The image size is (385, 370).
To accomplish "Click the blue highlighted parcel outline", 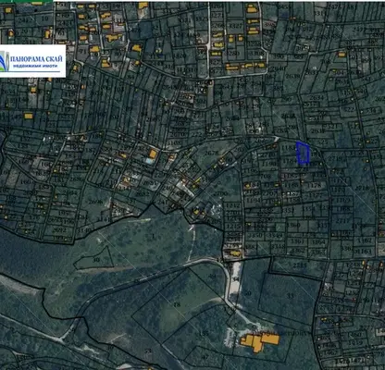I will tap(304, 153).
